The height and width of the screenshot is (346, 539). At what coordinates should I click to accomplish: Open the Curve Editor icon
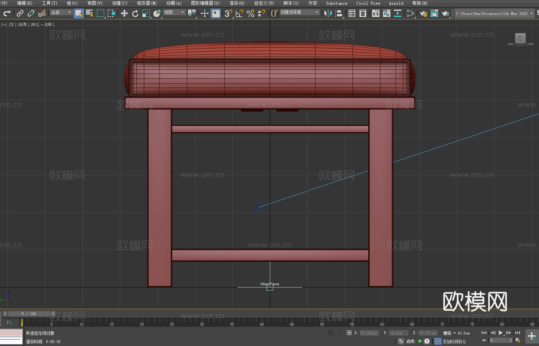coord(386,14)
